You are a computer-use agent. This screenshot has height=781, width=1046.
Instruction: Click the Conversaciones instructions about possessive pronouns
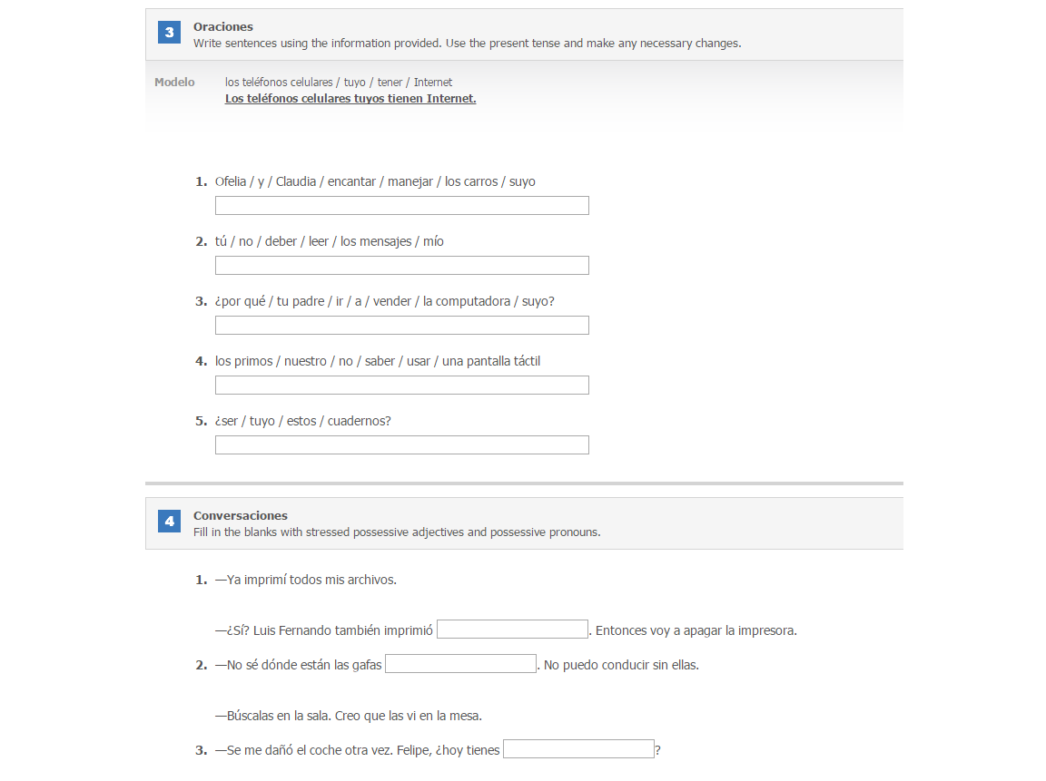[397, 532]
